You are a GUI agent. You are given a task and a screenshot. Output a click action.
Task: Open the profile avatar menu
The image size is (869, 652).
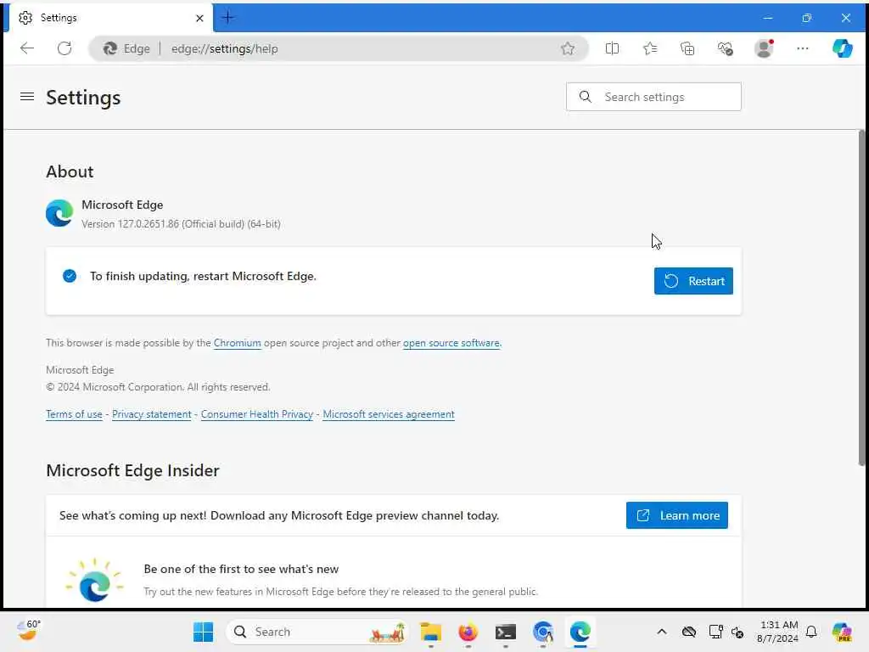click(764, 48)
